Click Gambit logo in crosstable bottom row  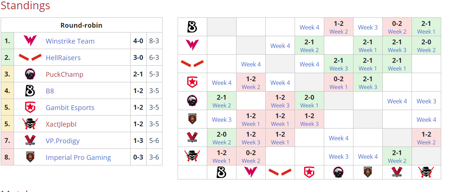click(309, 172)
